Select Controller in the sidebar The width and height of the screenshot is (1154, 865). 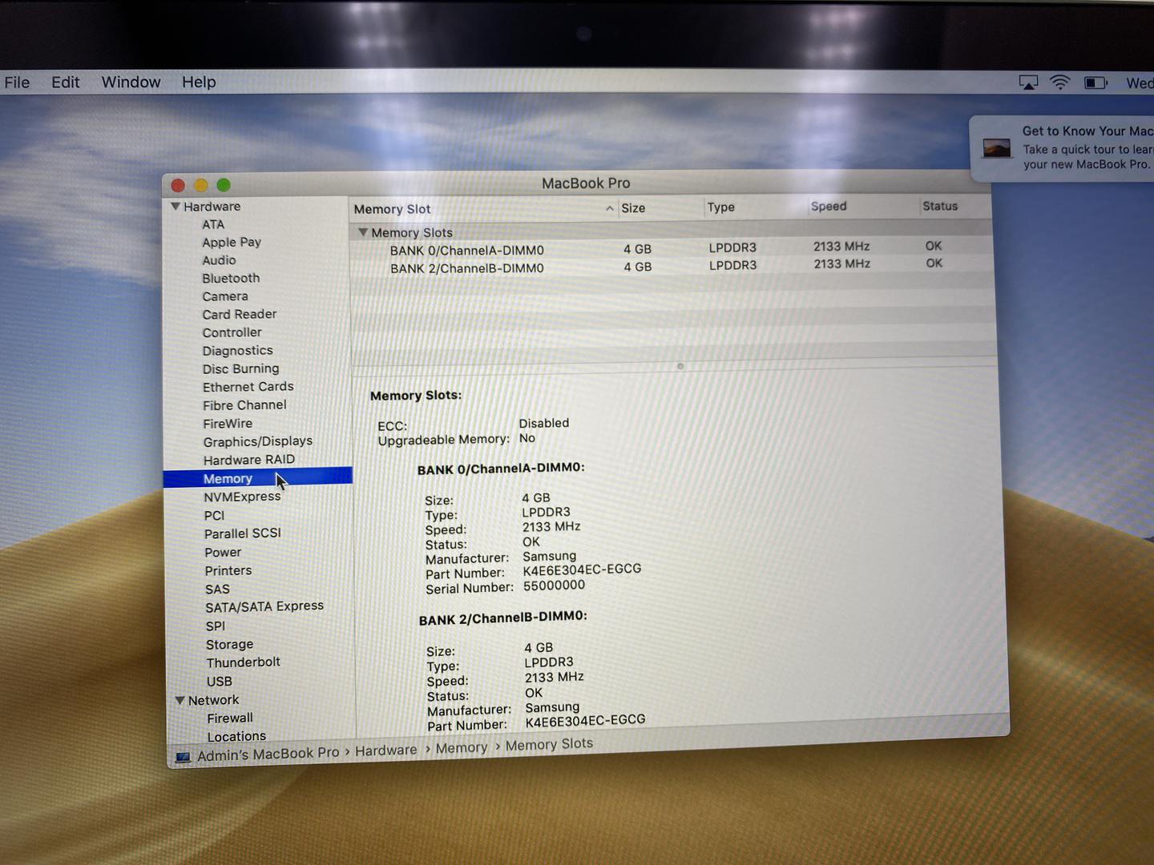[x=232, y=332]
